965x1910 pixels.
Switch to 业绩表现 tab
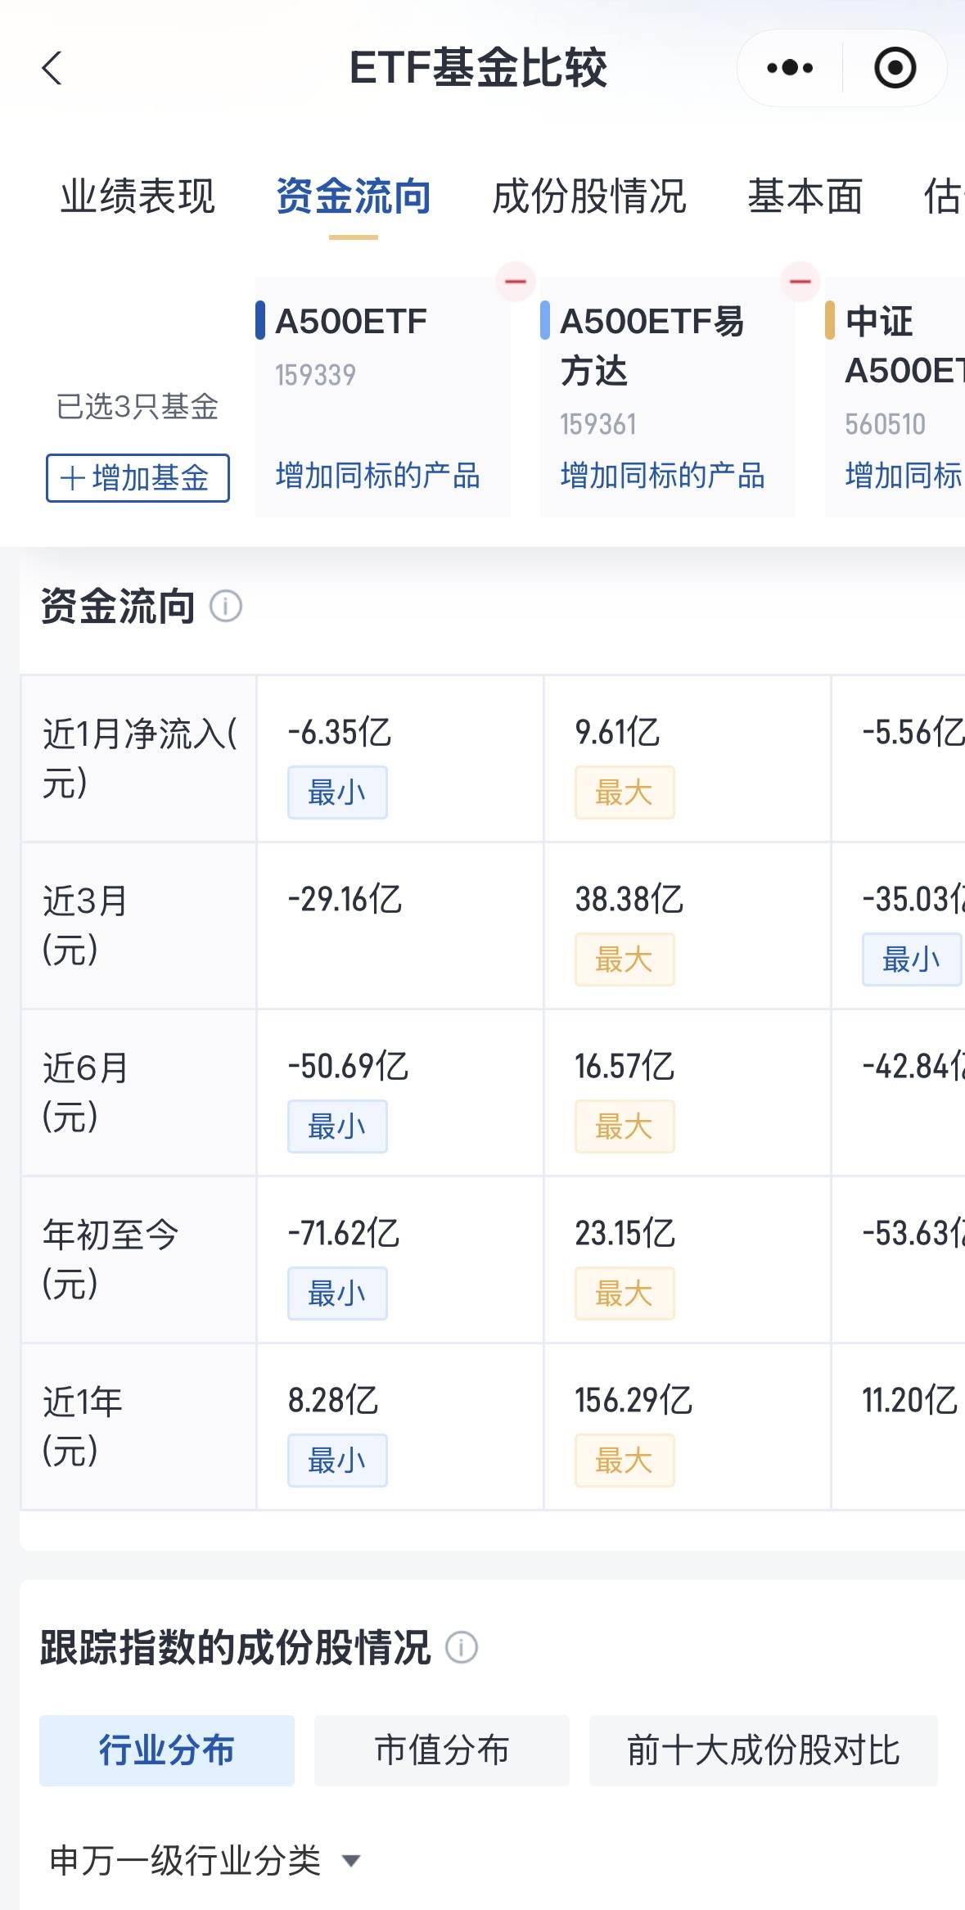(x=138, y=196)
